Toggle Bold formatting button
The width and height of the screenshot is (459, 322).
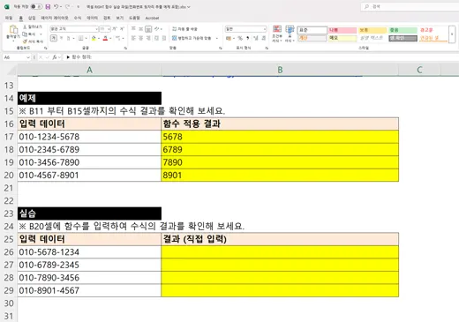[x=54, y=38]
